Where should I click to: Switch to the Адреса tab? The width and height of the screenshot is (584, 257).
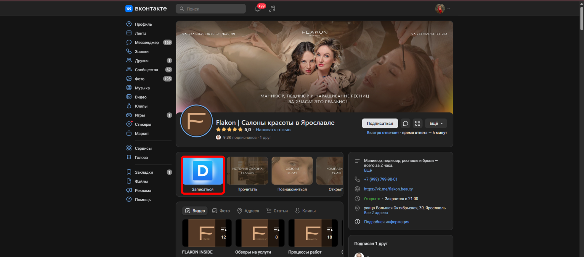[x=248, y=211]
